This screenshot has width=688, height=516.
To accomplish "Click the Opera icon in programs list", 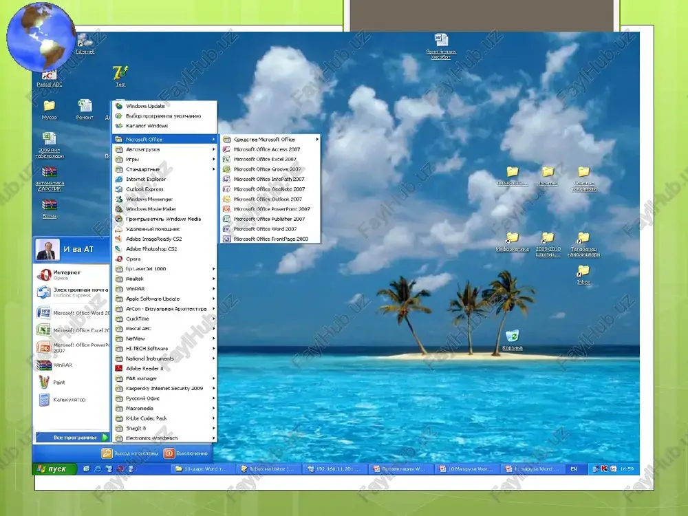I will (118, 259).
